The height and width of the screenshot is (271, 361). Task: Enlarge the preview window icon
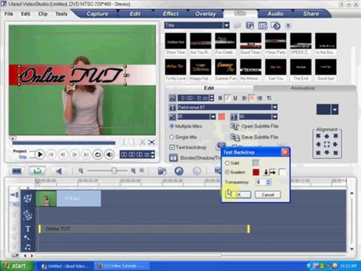(151, 142)
